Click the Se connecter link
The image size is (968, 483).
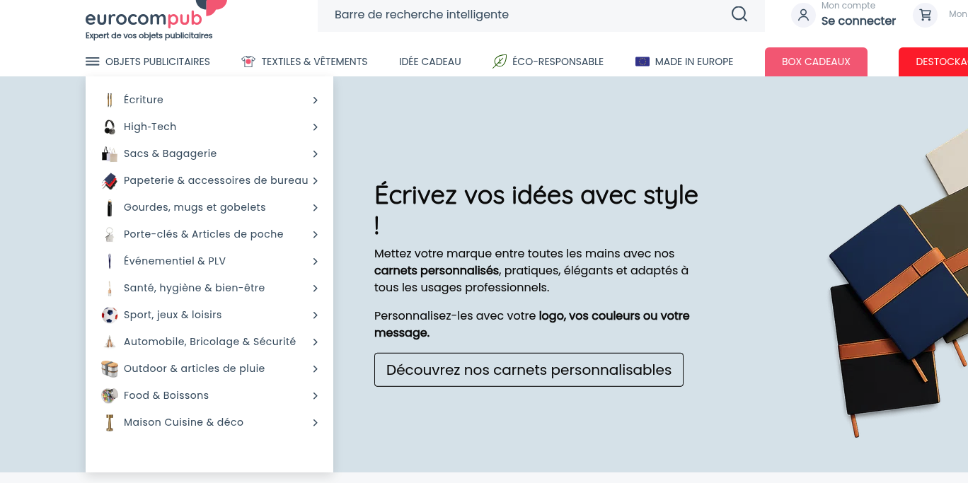858,21
